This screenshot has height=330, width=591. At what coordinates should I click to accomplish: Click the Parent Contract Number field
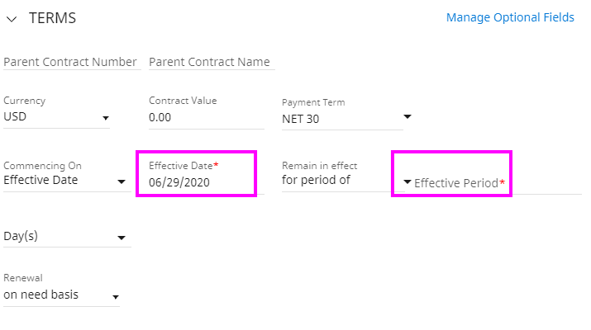click(72, 62)
